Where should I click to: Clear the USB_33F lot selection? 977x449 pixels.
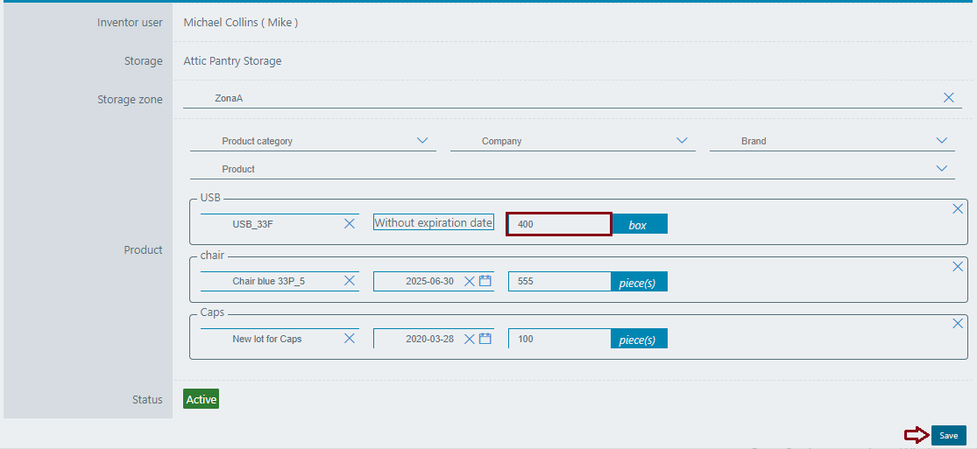[x=350, y=224]
